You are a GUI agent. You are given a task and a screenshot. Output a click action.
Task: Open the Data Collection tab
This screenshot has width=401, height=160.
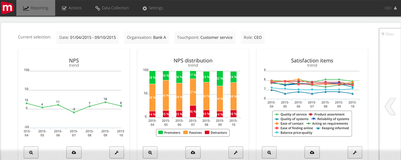coord(112,8)
